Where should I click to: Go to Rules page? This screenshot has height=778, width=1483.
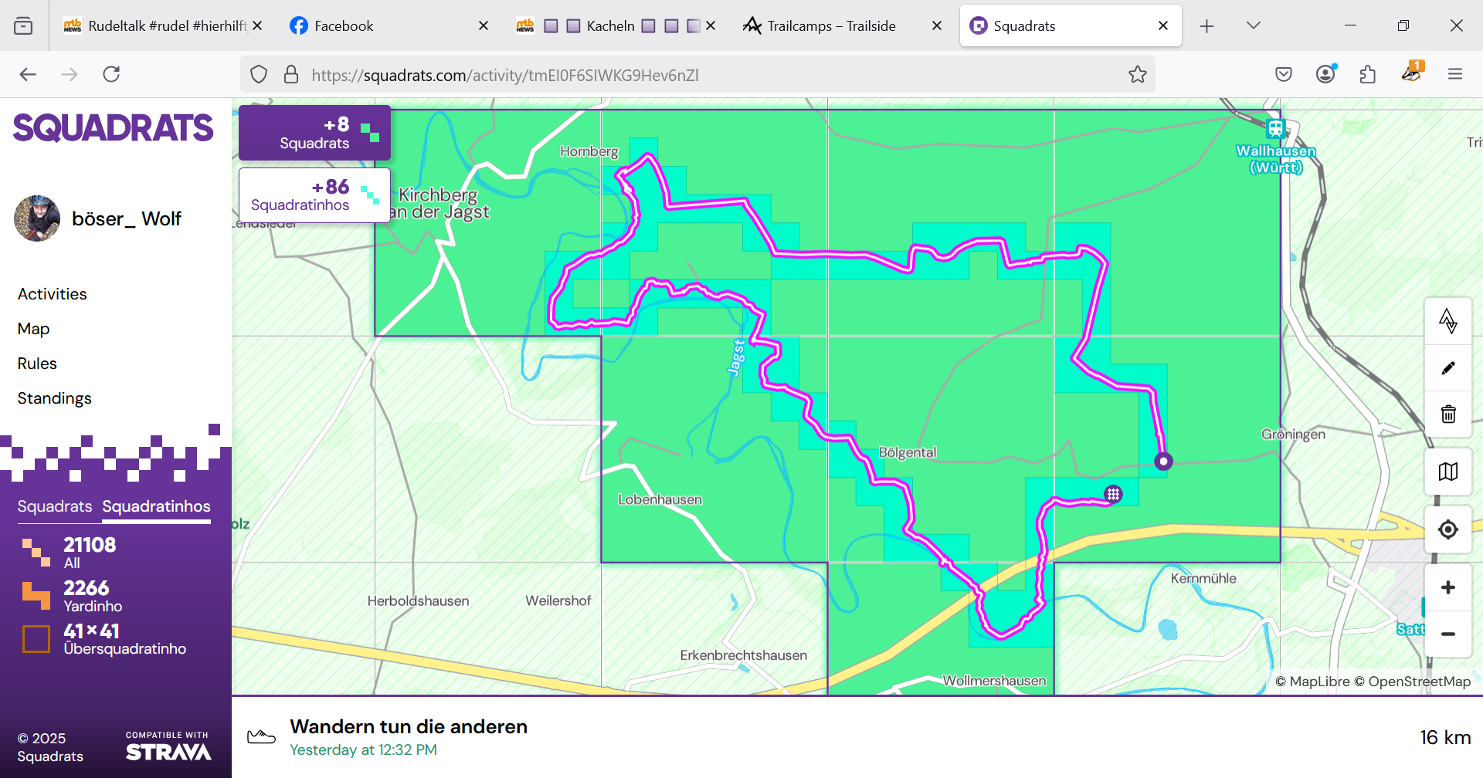tap(37, 364)
